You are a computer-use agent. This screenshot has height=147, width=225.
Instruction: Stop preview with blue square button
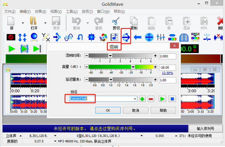(x=172, y=99)
